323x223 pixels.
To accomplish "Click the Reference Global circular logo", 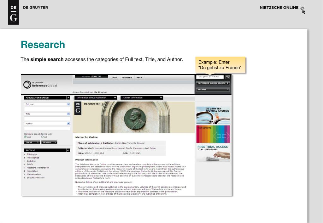I will (27, 85).
